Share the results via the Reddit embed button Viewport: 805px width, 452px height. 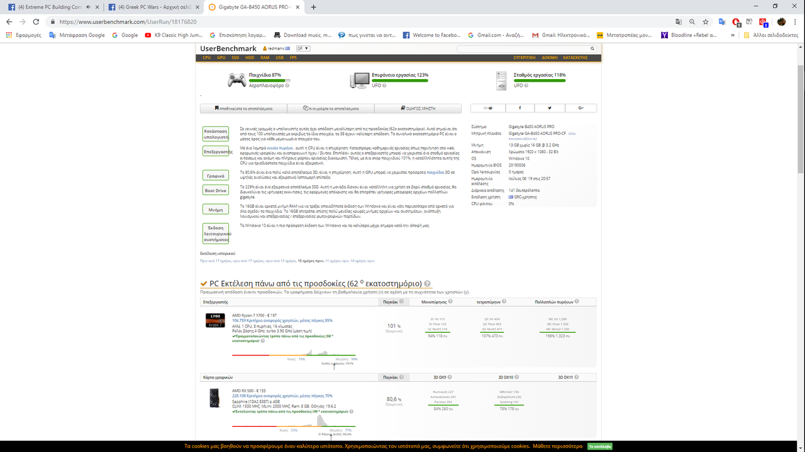(487, 108)
